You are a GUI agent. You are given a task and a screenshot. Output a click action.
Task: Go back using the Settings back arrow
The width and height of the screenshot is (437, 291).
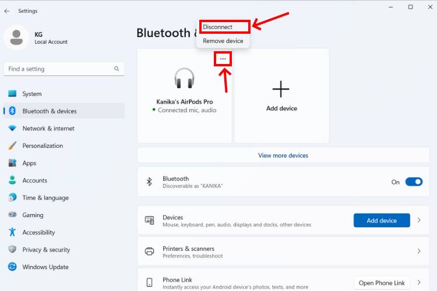coord(7,11)
